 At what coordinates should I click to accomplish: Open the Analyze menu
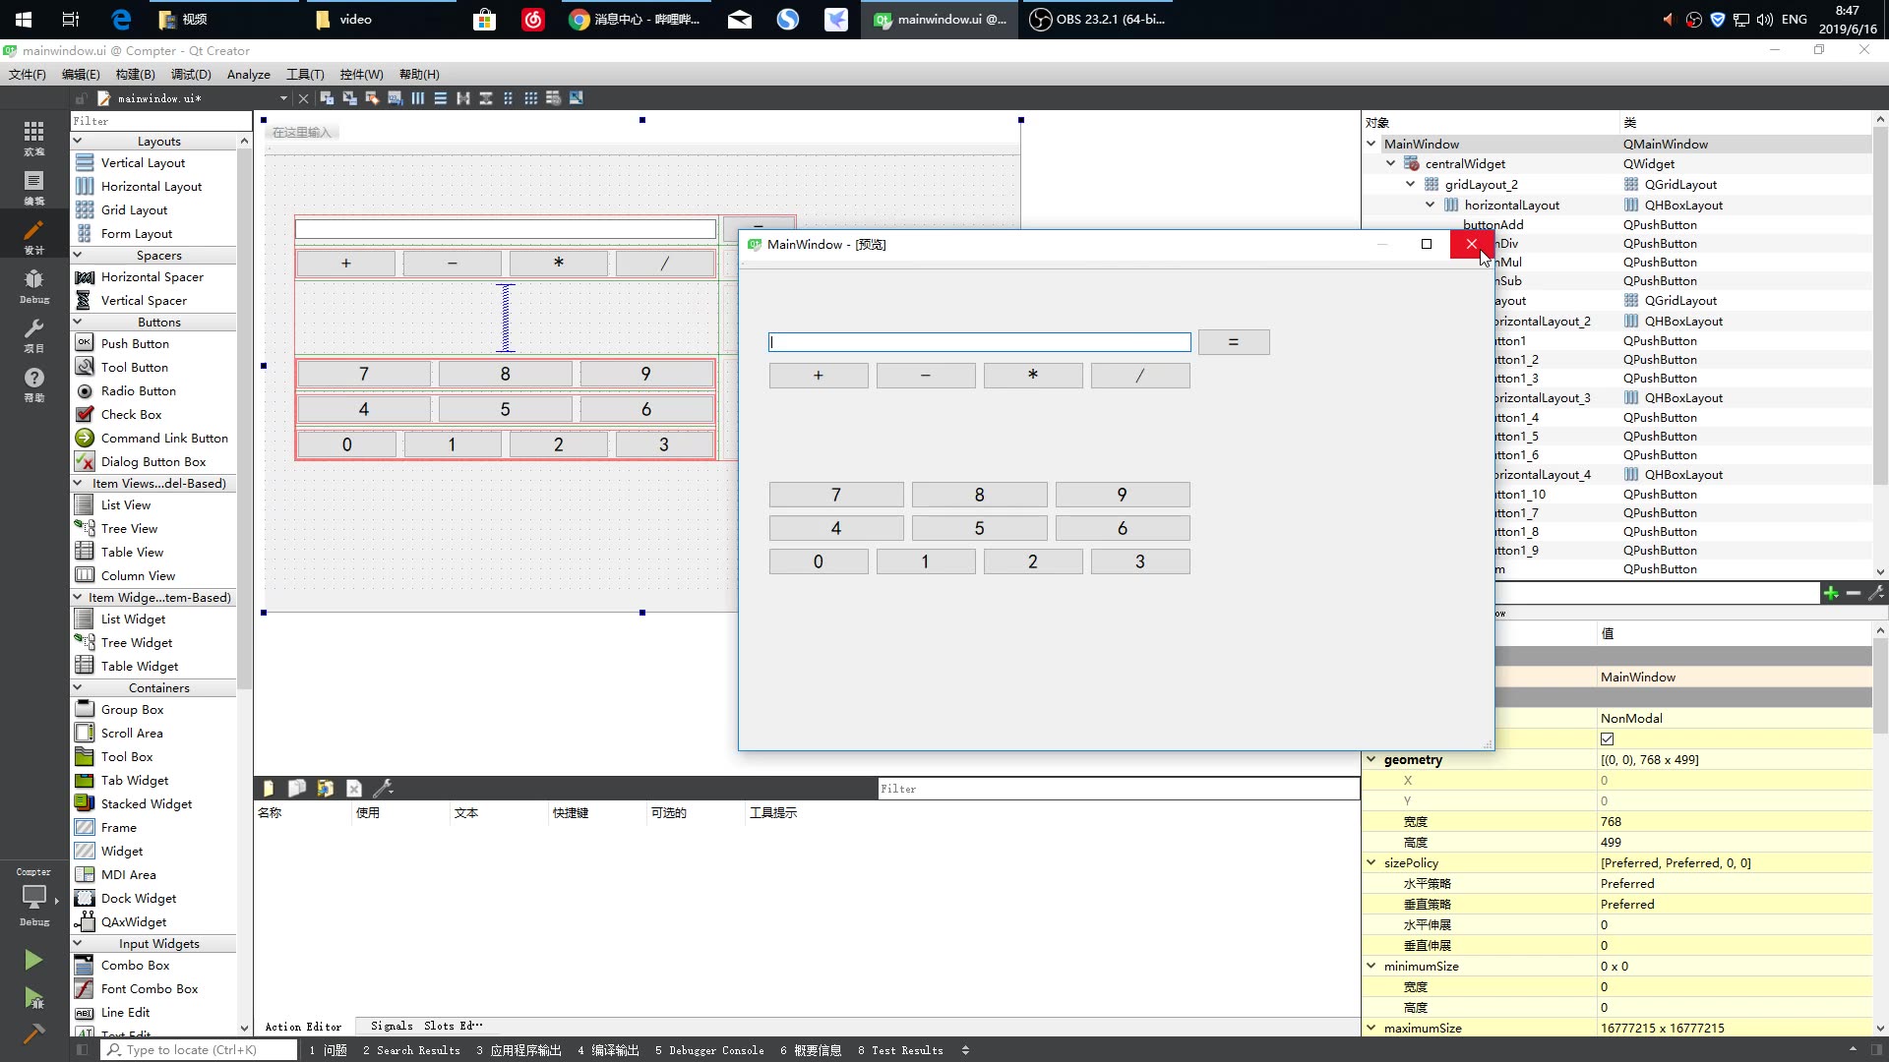[x=248, y=75]
